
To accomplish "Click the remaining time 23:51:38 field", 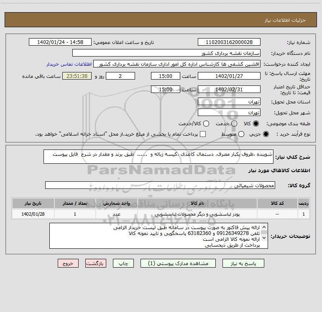I will tap(77, 76).
